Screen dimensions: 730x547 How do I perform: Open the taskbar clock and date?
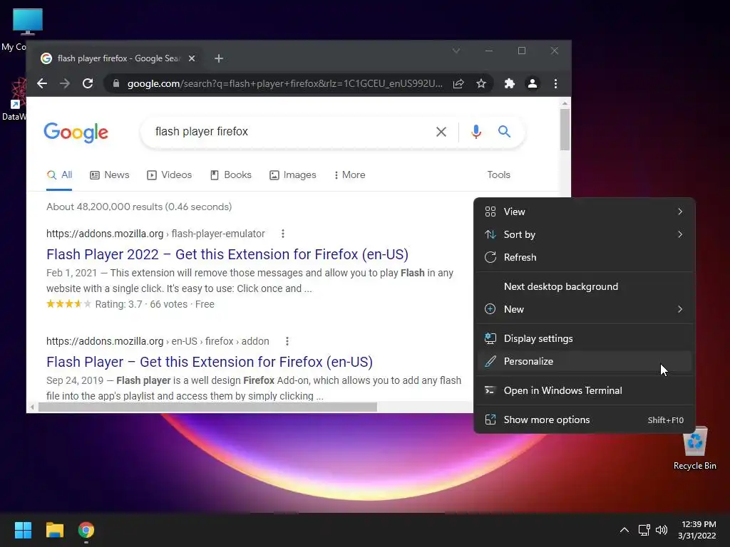[697, 530]
